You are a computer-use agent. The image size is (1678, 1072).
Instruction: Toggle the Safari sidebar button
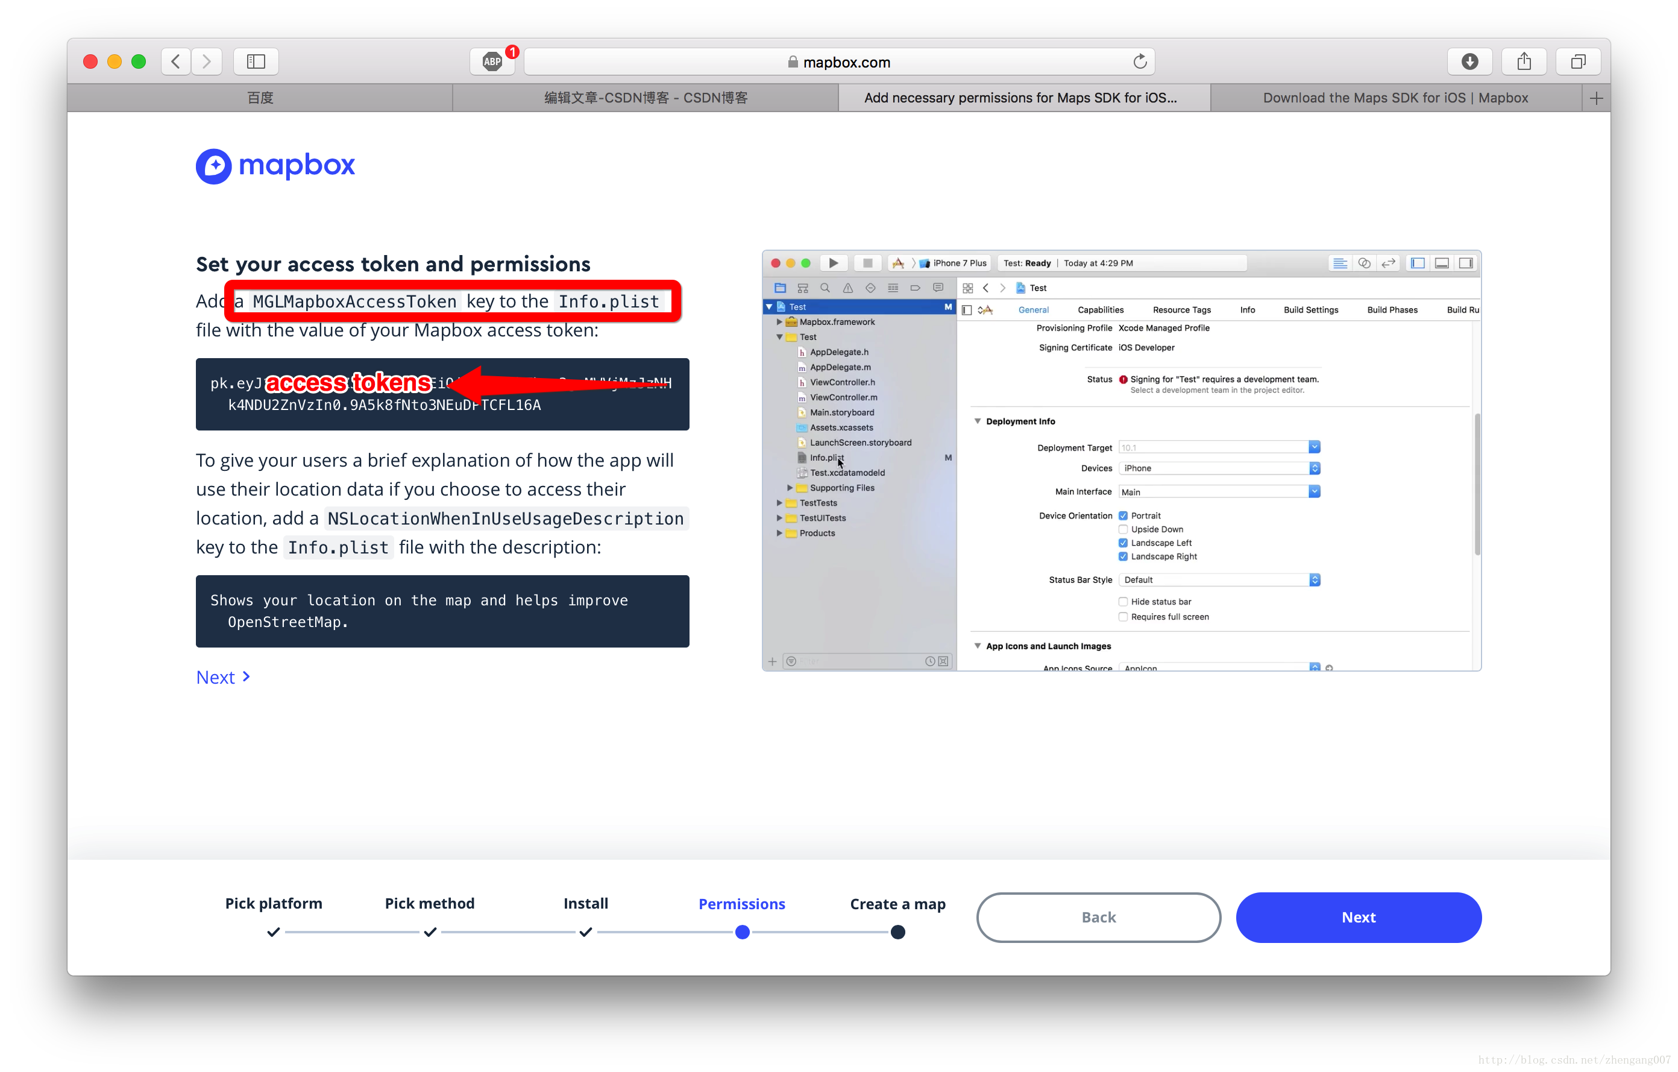click(256, 61)
